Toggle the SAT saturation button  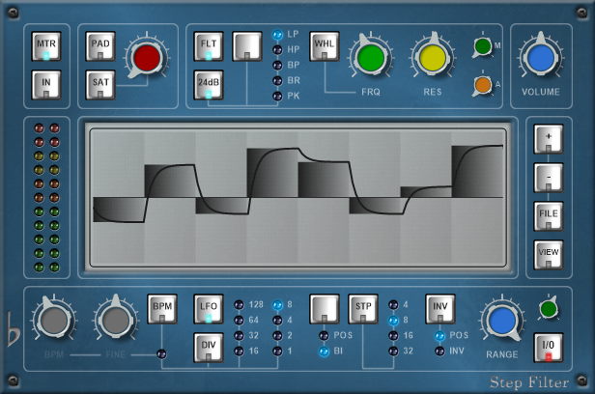(99, 85)
